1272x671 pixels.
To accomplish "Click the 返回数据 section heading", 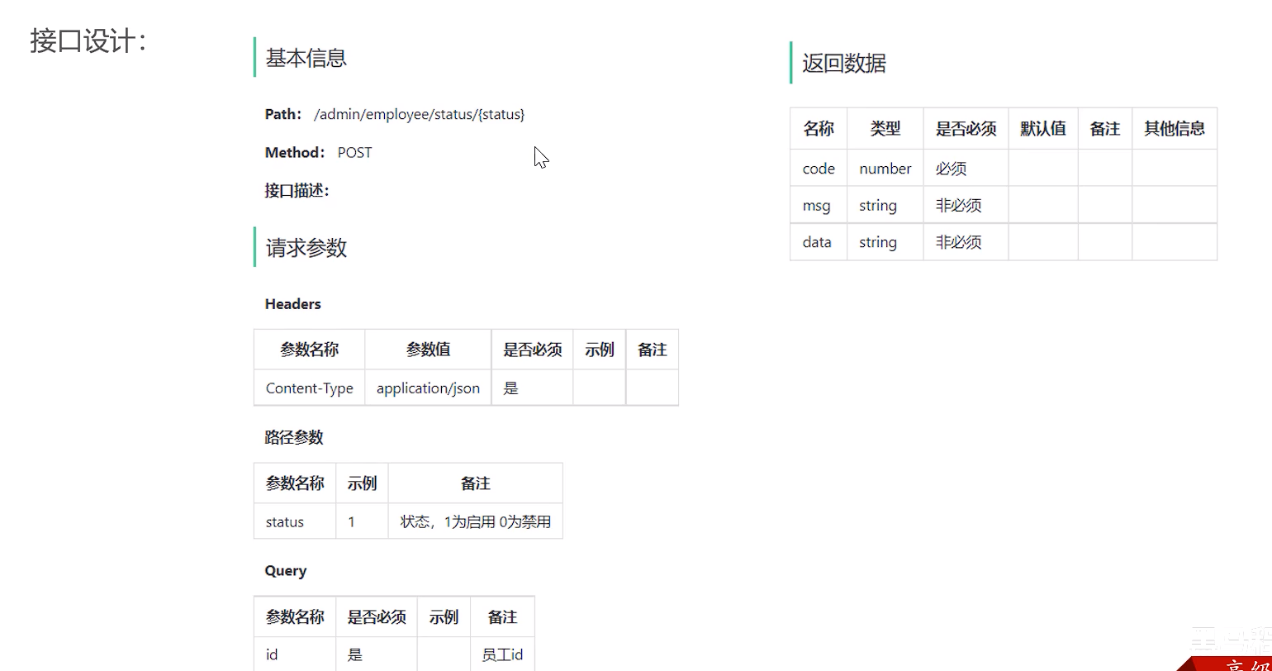I will tap(843, 64).
